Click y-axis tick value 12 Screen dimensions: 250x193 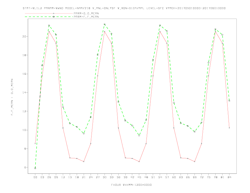(x=24, y=111)
